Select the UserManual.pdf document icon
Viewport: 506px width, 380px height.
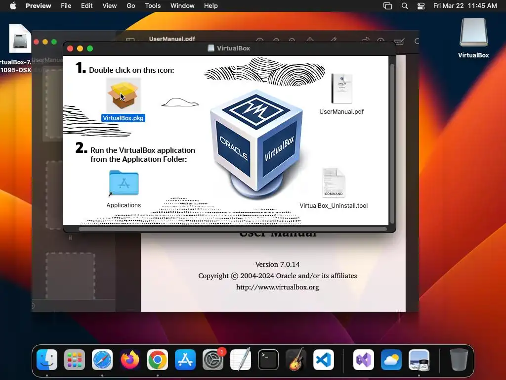342,89
